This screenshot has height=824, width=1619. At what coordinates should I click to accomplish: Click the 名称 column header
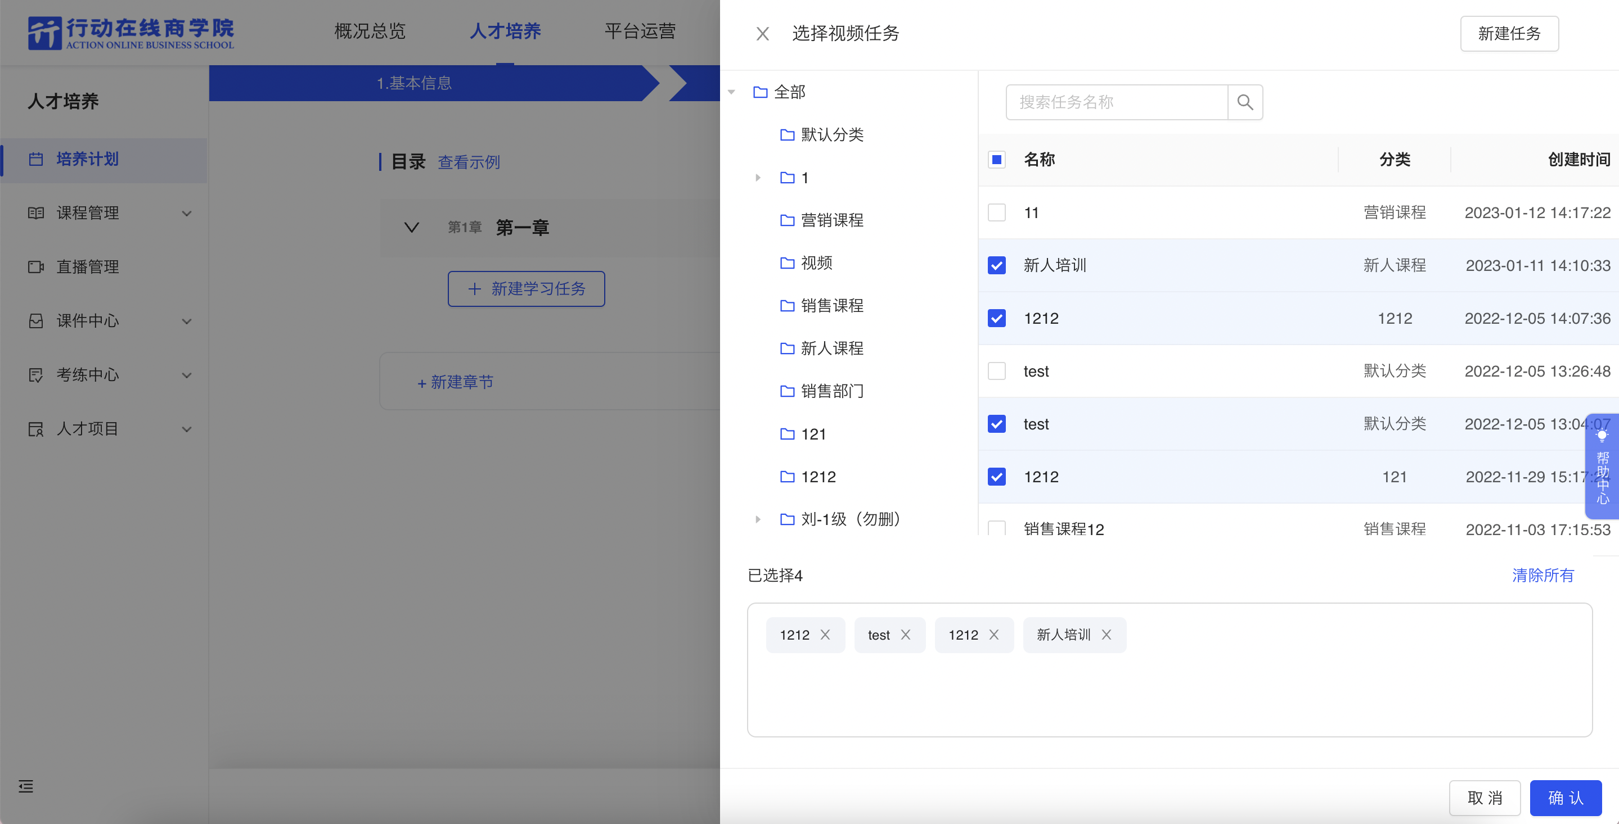click(x=1039, y=160)
